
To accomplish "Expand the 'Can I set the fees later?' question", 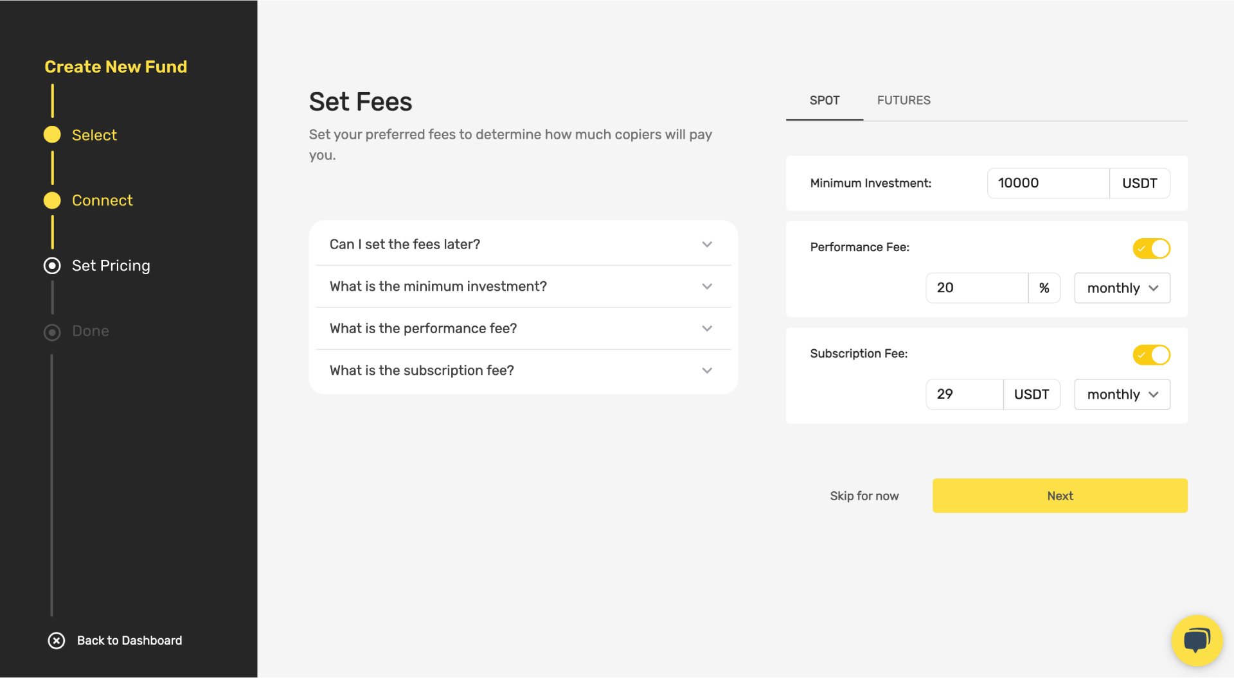I will (x=523, y=245).
